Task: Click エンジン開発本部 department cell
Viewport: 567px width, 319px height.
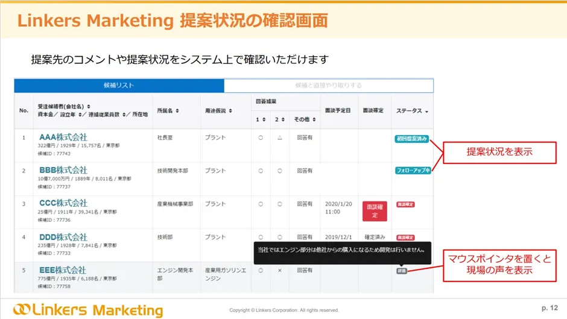Action: [x=175, y=274]
